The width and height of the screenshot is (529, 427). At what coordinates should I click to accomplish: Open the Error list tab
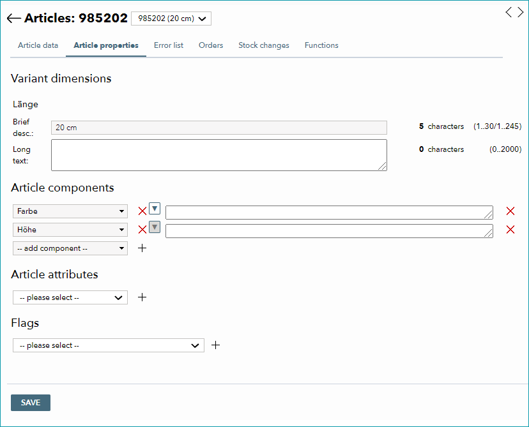[169, 45]
